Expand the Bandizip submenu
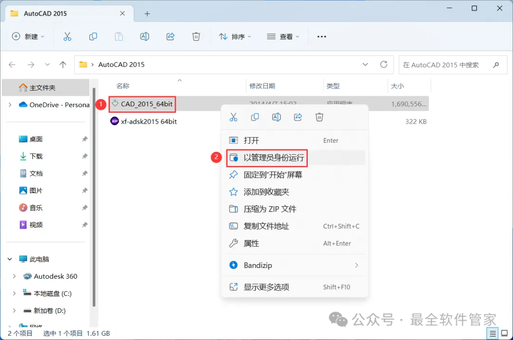The width and height of the screenshot is (513, 340). (356, 265)
